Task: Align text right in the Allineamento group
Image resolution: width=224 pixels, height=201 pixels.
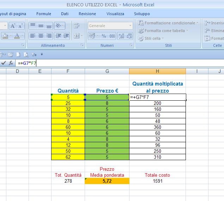Action: click(x=49, y=36)
